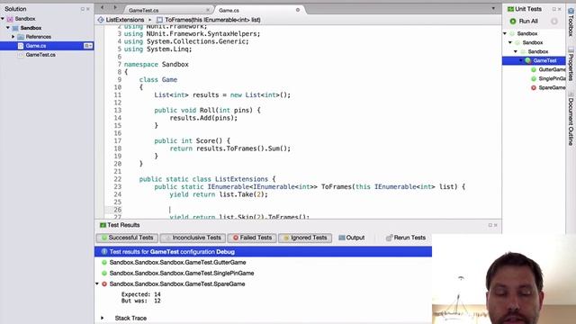This screenshot has width=576, height=324.
Task: Click the results.Add(pins) code line
Action: [x=203, y=118]
